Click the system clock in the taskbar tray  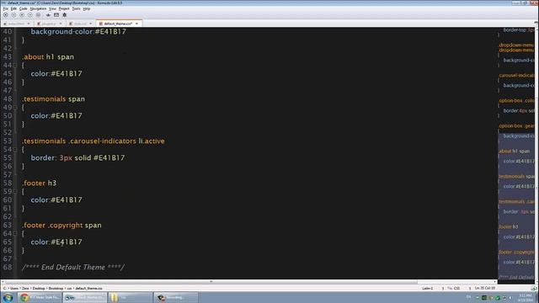525,297
